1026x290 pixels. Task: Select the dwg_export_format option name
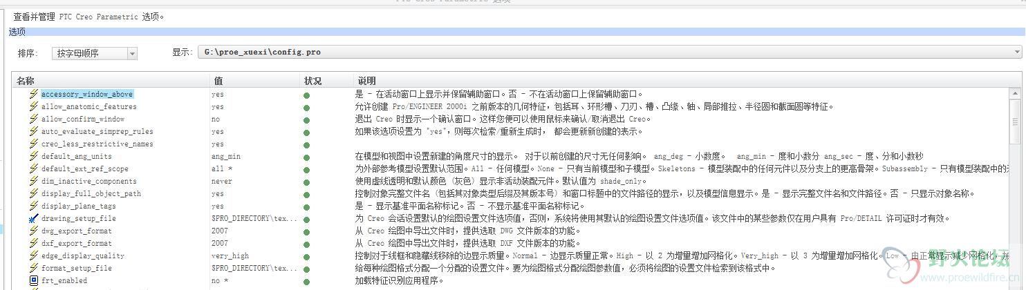[x=76, y=231]
